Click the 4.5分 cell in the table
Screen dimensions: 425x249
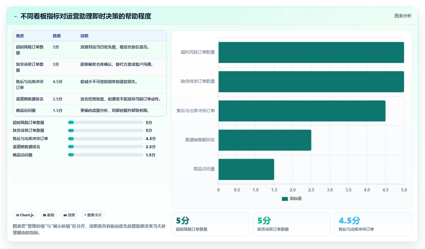coord(58,81)
